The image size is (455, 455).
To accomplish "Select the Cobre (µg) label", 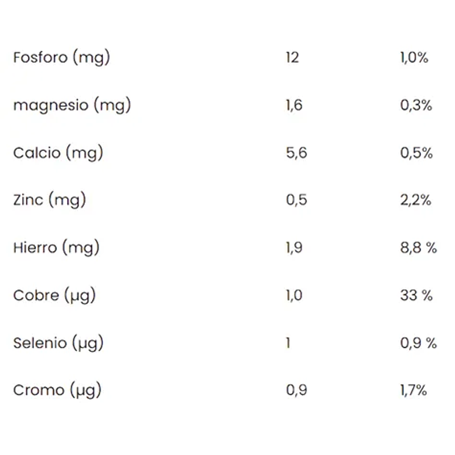I will coord(55,296).
